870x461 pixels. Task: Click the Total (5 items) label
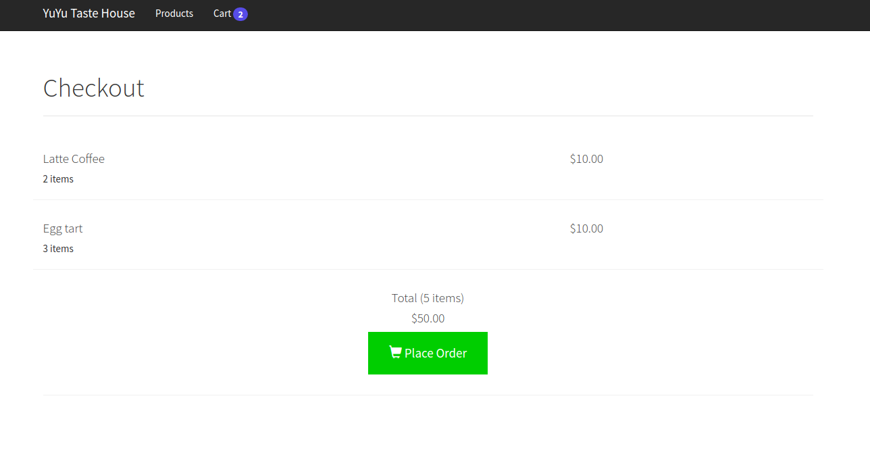pos(428,298)
